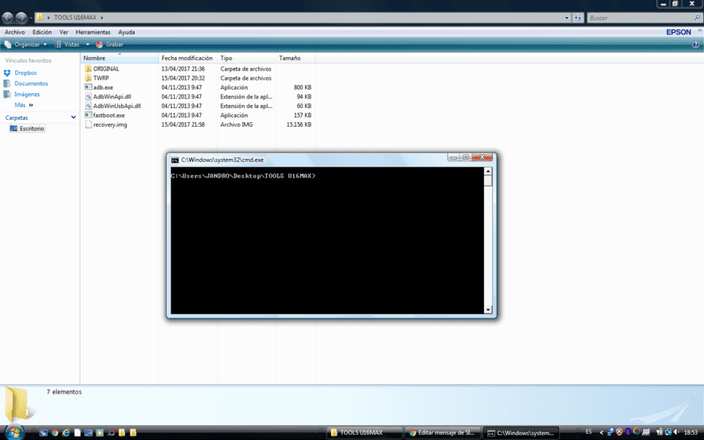Select Escritorio in folder tree
Viewport: 704px width, 440px height.
[27, 128]
